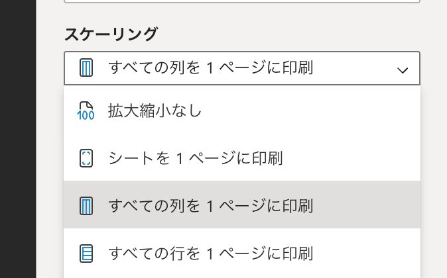Choose the 拡大縮小なし option
447x278 pixels.
(x=242, y=111)
